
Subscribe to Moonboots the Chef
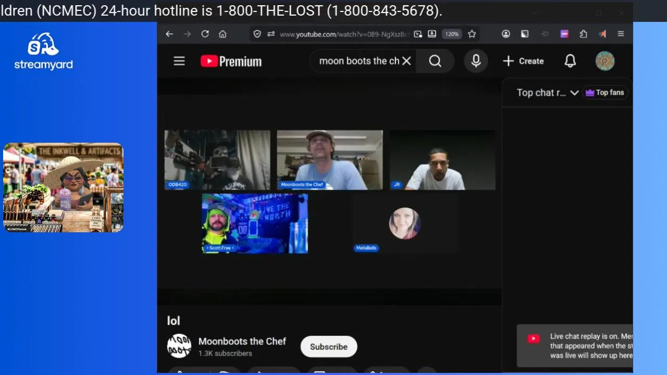(329, 347)
